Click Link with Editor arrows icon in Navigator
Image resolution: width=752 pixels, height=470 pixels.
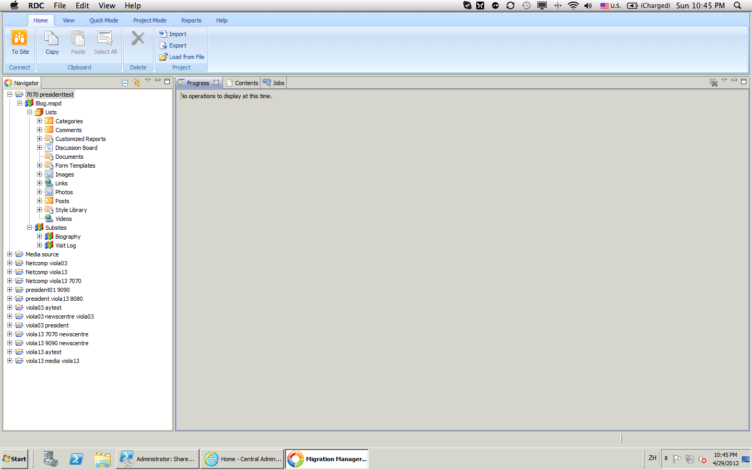click(137, 83)
